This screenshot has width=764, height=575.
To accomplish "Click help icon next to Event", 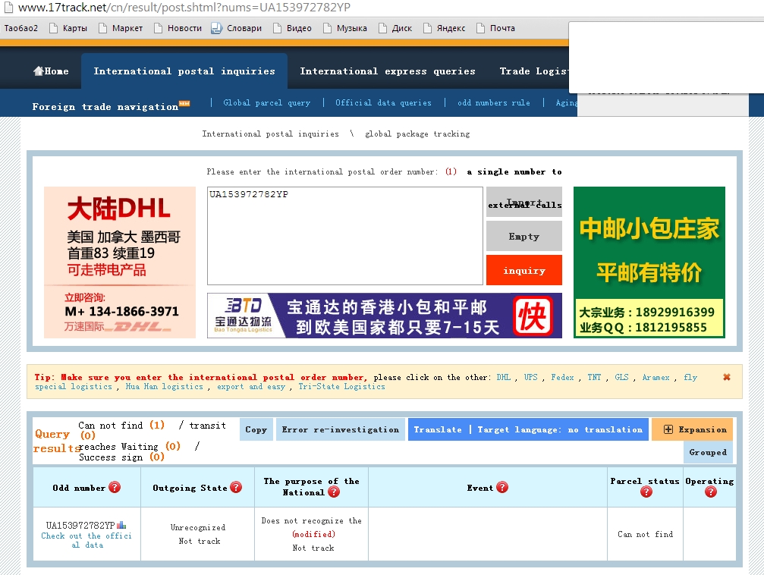I will (x=502, y=487).
